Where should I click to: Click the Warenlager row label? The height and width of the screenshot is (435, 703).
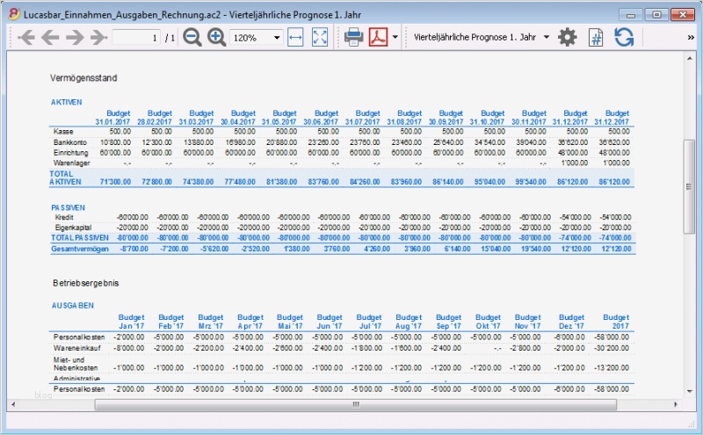tap(72, 163)
